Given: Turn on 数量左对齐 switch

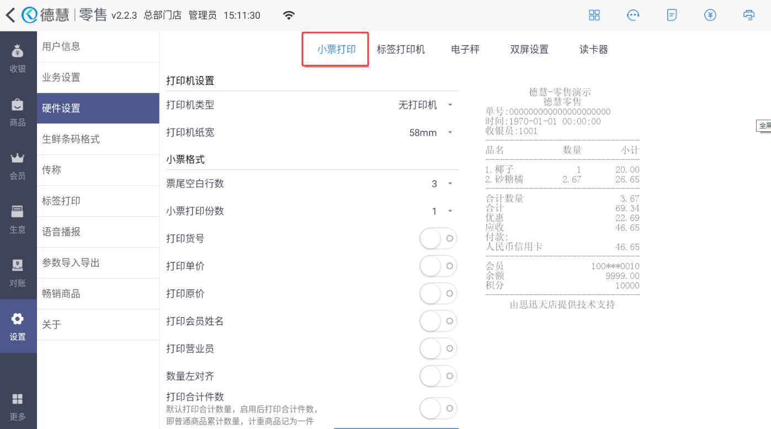Looking at the screenshot, I should 438,376.
